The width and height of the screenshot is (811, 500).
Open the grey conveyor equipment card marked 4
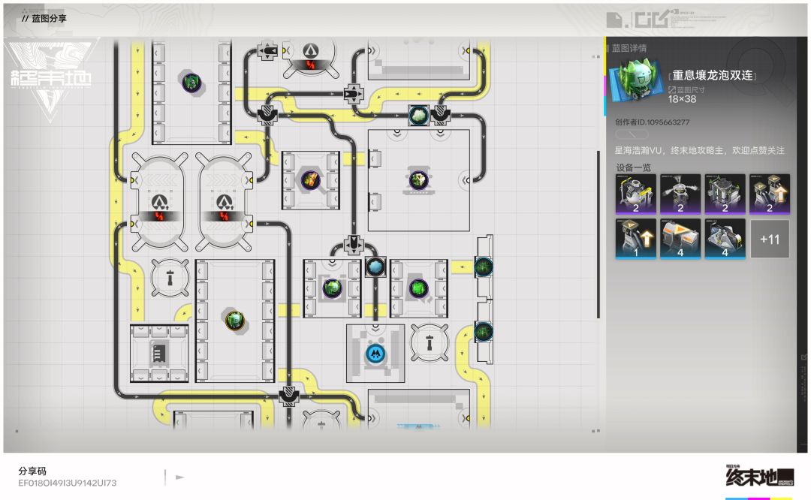tap(725, 239)
